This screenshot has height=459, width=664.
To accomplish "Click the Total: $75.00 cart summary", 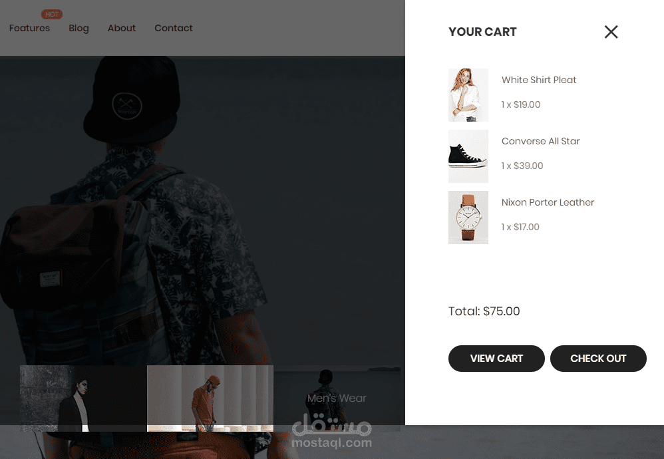I will click(x=484, y=311).
